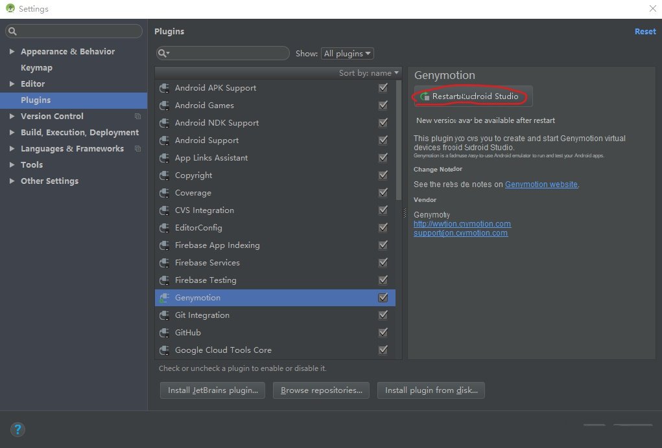Viewport: 662px width, 448px height.
Task: Click the project-level icon beside Languages & Frameworks
Action: coord(137,148)
